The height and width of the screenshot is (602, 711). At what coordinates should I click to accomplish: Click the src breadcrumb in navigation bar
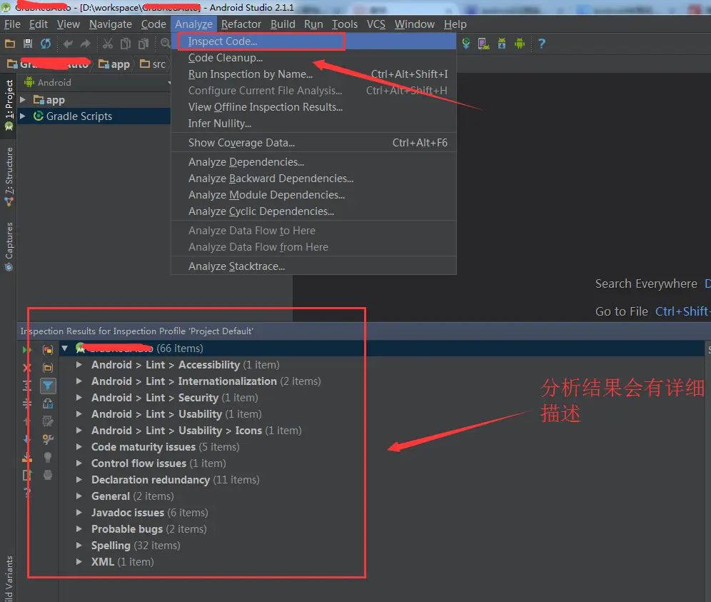click(153, 64)
